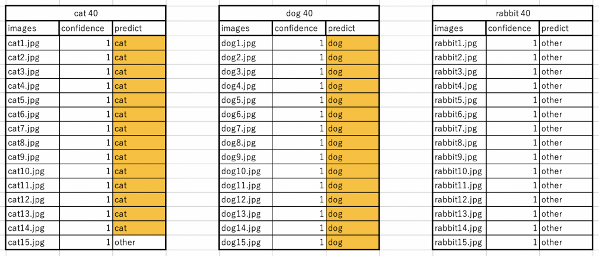Click the dog1.jpg cell
Viewport: 599px width, 256px height.
(x=246, y=43)
